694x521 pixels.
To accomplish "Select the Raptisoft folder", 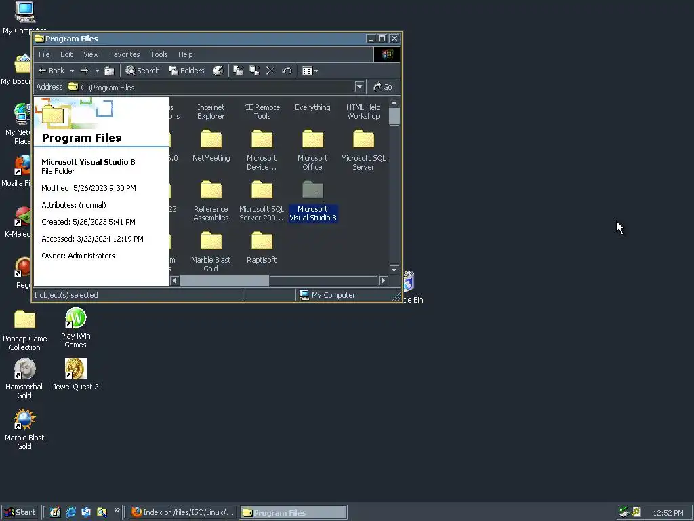I will pyautogui.click(x=262, y=248).
